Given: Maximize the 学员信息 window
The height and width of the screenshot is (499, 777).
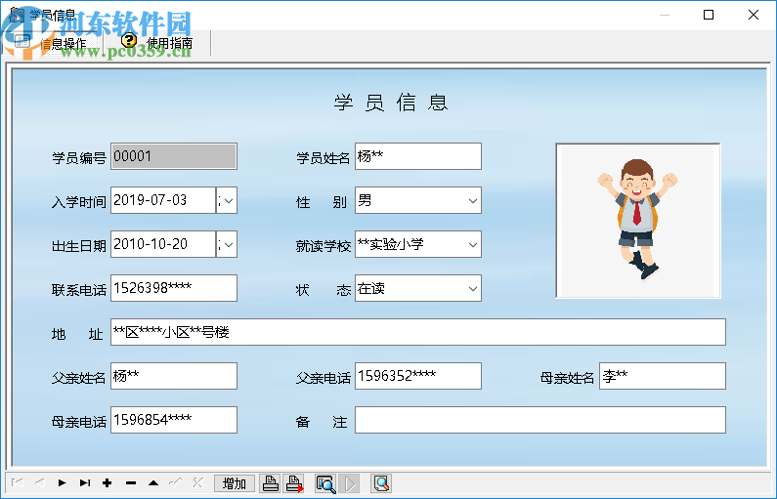Looking at the screenshot, I should click(x=709, y=15).
